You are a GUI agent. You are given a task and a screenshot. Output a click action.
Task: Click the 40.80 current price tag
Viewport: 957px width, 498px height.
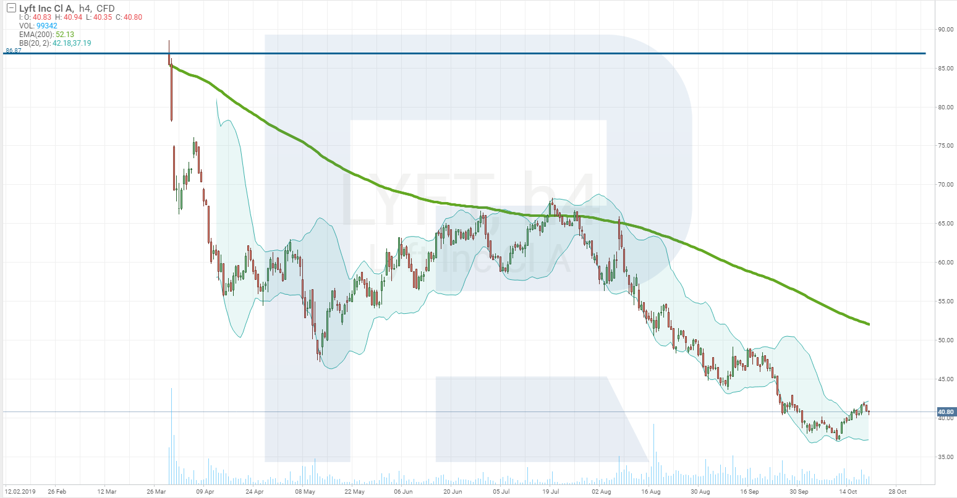coord(946,411)
